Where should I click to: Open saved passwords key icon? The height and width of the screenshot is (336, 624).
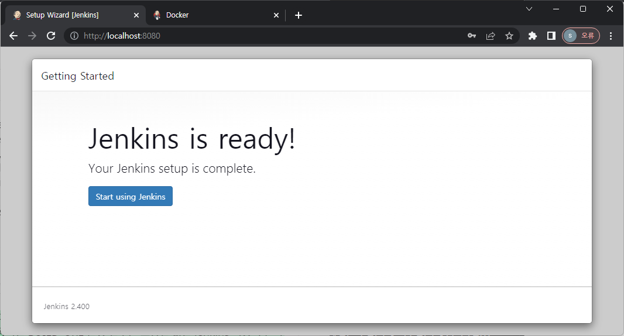[x=472, y=36]
